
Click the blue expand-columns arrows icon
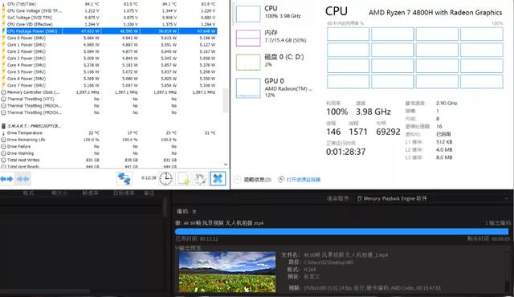pos(6,179)
